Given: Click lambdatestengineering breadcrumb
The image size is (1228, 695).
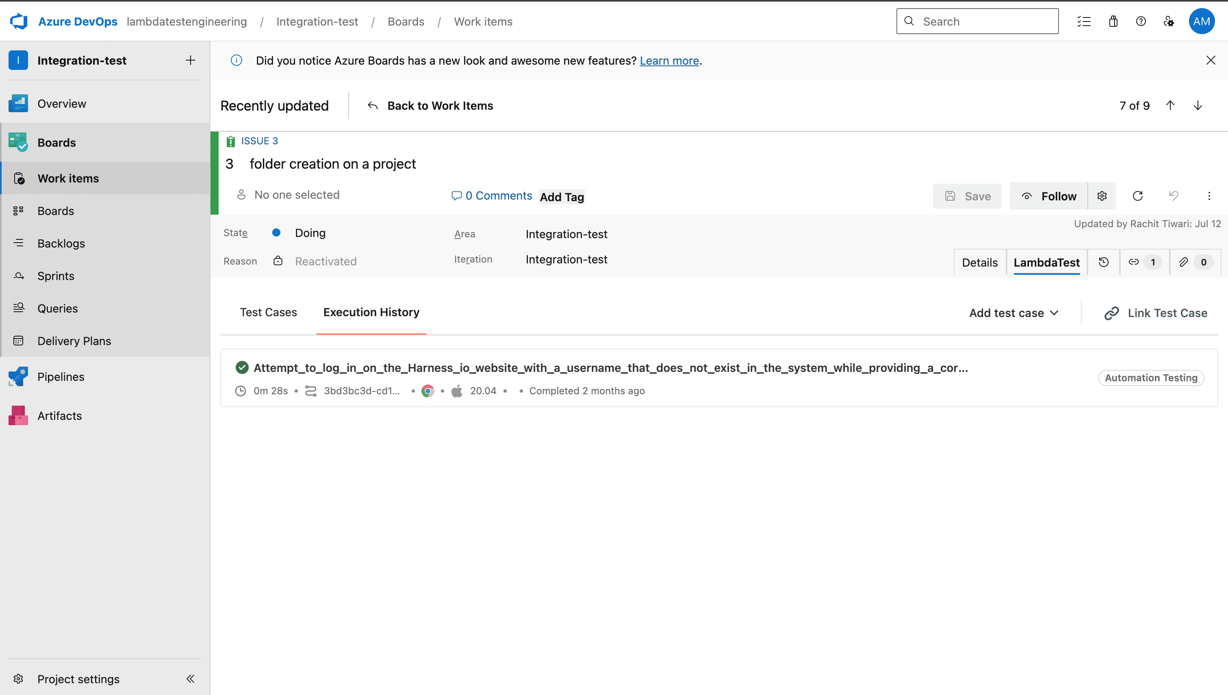Looking at the screenshot, I should tap(187, 22).
